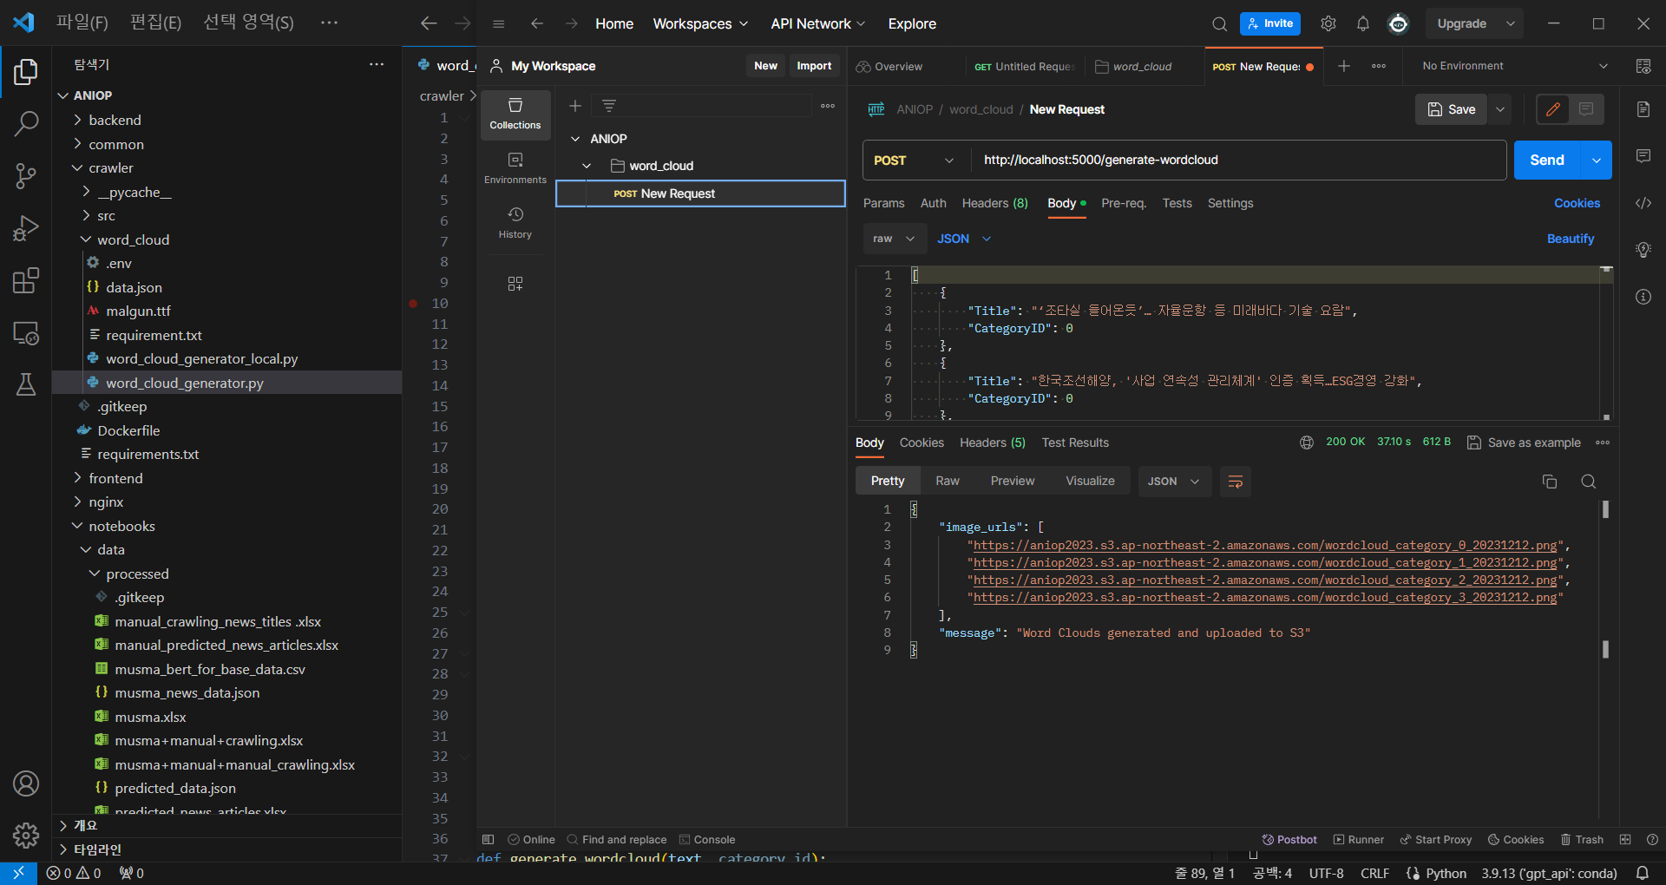
Task: Toggle two-pane view icon in footer
Action: point(1625,840)
